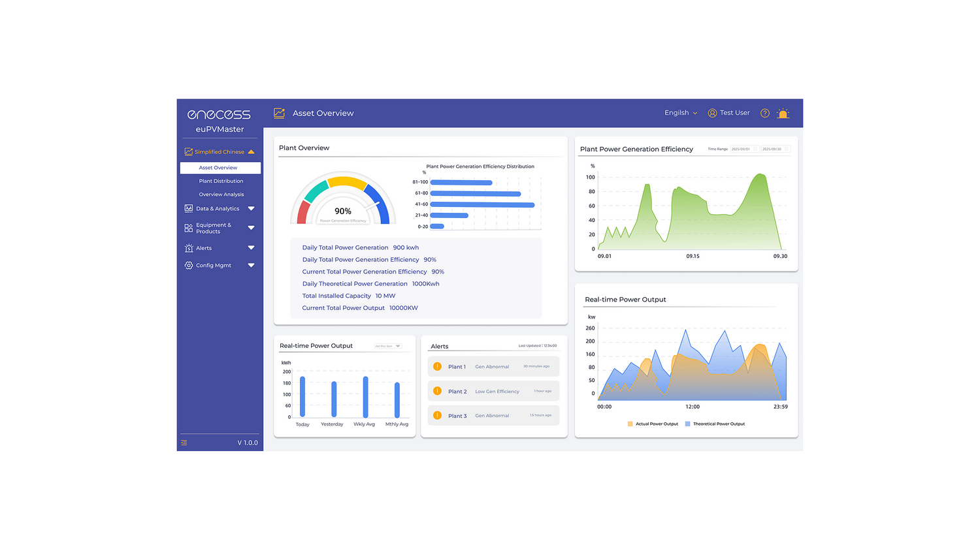Viewport: 980px width, 549px height.
Task: Click the Config Mgmt gear icon
Action: click(189, 266)
